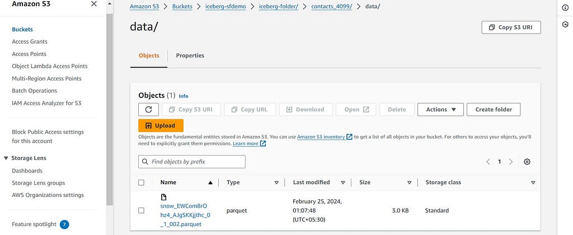Go to iceberg-sfdemo breadcrumb
This screenshot has height=235, width=573.
point(226,7)
